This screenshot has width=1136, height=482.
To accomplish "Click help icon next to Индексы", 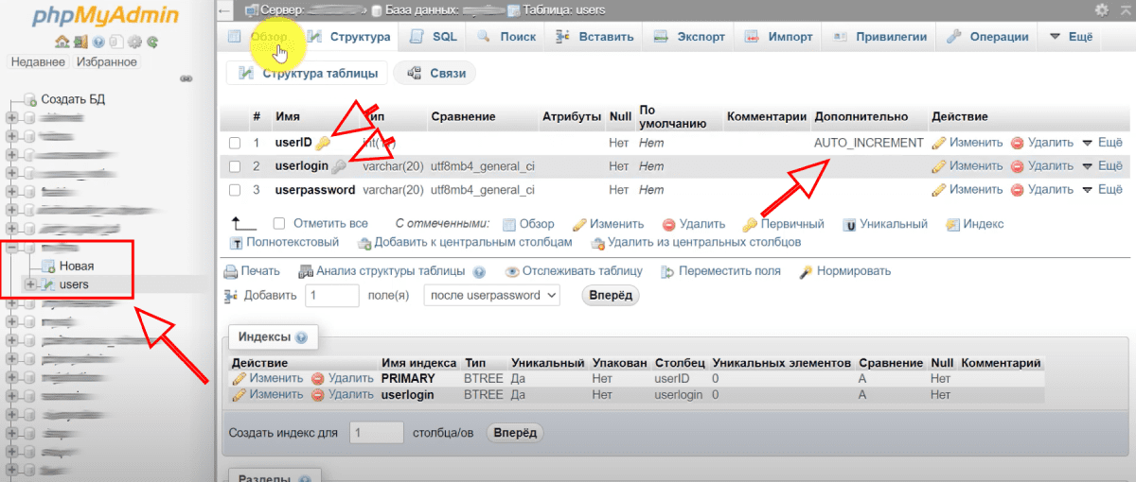I will (x=301, y=337).
